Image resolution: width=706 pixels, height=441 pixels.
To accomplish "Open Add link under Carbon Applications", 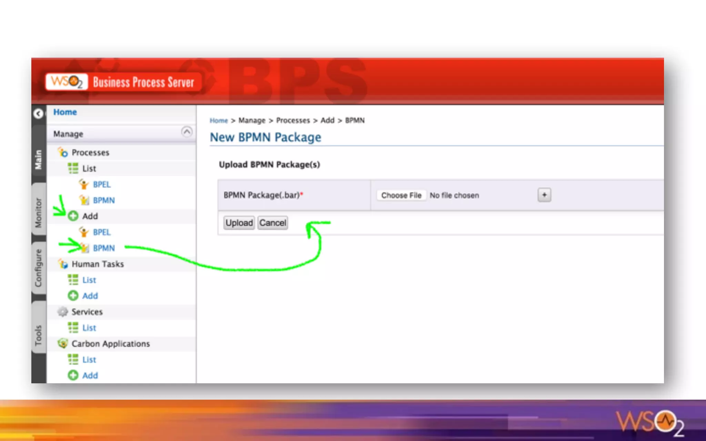I will click(x=90, y=375).
